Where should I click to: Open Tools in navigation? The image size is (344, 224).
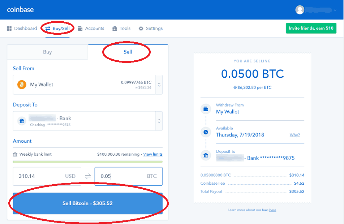pyautogui.click(x=121, y=29)
